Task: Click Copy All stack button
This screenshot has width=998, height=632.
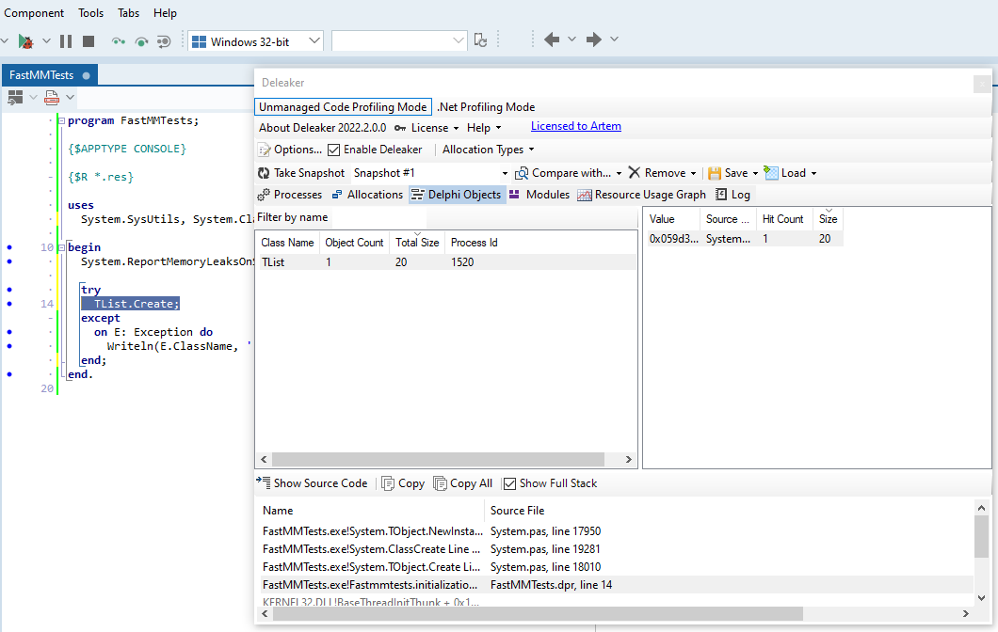Action: pyautogui.click(x=463, y=483)
